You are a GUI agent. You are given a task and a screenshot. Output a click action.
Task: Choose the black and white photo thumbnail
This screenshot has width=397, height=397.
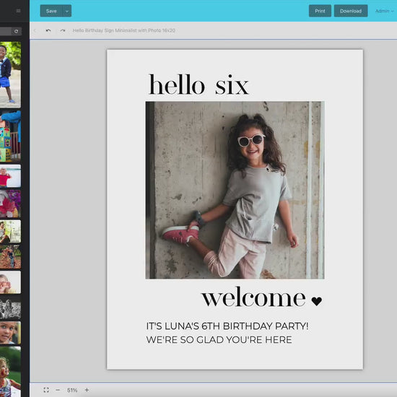tap(10, 307)
